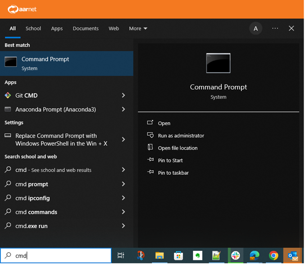The height and width of the screenshot is (264, 305).
Task: Click the aarnet logo
Action: click(x=22, y=9)
